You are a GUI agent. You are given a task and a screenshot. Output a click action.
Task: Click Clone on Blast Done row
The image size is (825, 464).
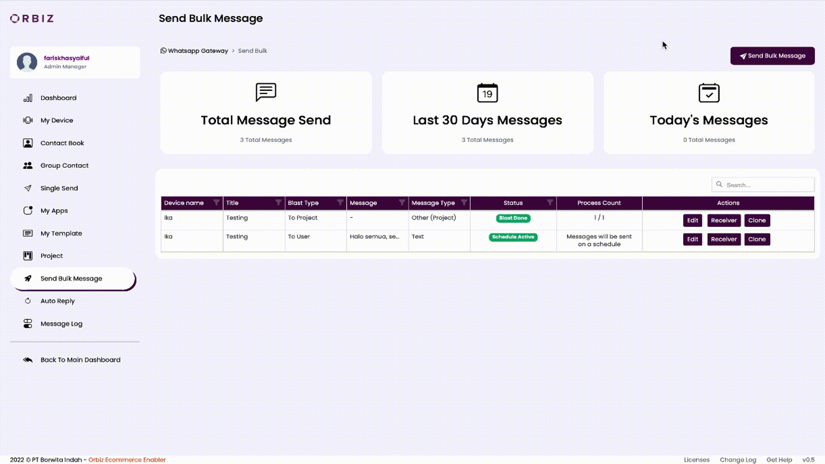click(756, 220)
